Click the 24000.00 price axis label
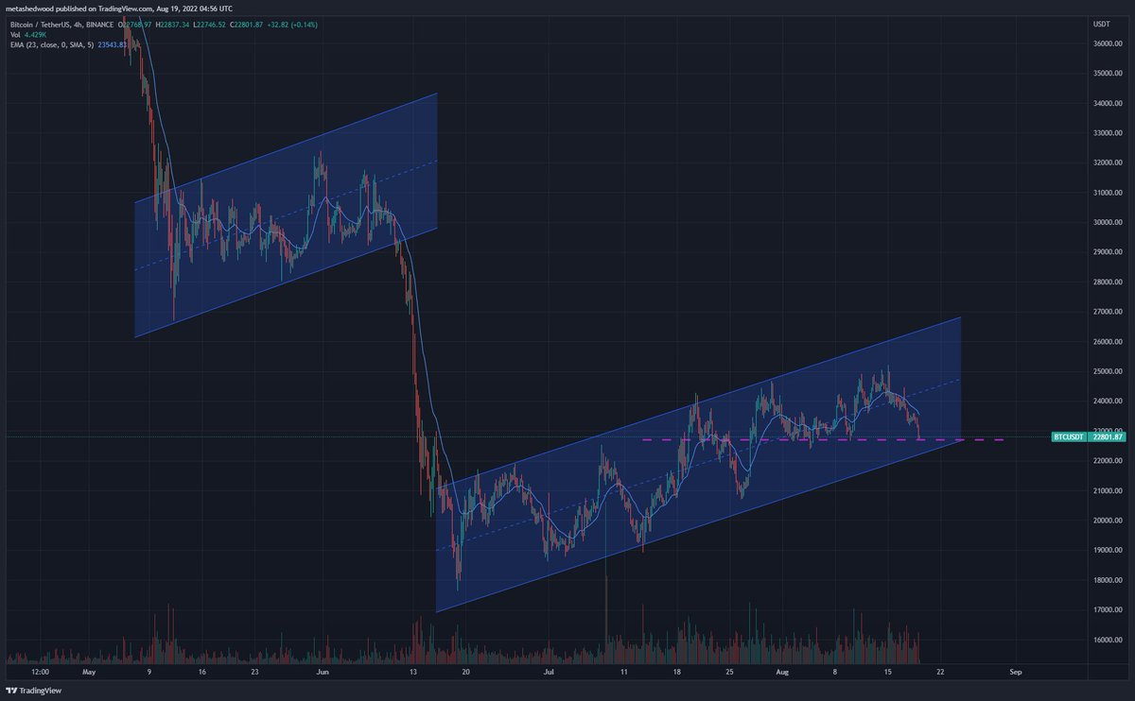This screenshot has height=701, width=1135. (1106, 402)
